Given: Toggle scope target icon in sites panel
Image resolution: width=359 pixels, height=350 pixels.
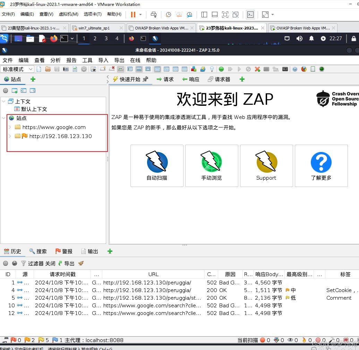Looking at the screenshot, I should [6, 91].
